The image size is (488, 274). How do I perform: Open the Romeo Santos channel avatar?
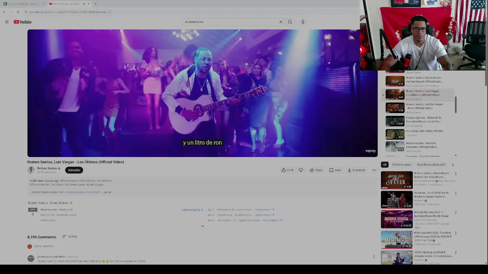point(31,170)
